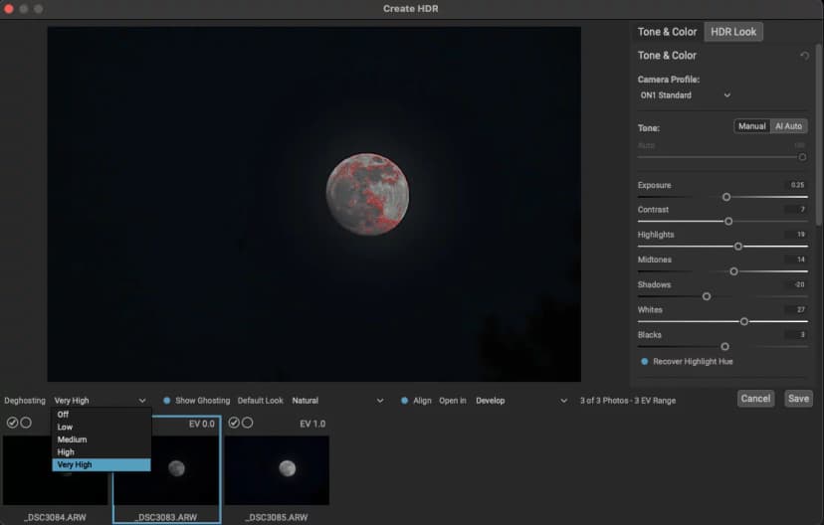
Task: Open the Default Look Natural dropdown
Action: click(337, 401)
